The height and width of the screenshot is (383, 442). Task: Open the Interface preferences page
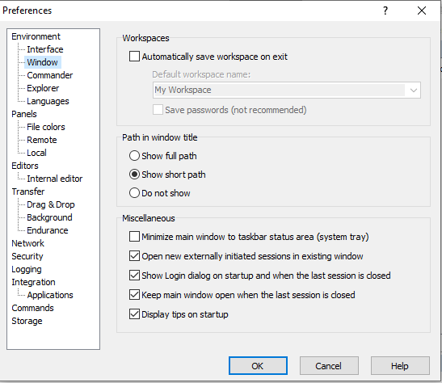pos(45,49)
